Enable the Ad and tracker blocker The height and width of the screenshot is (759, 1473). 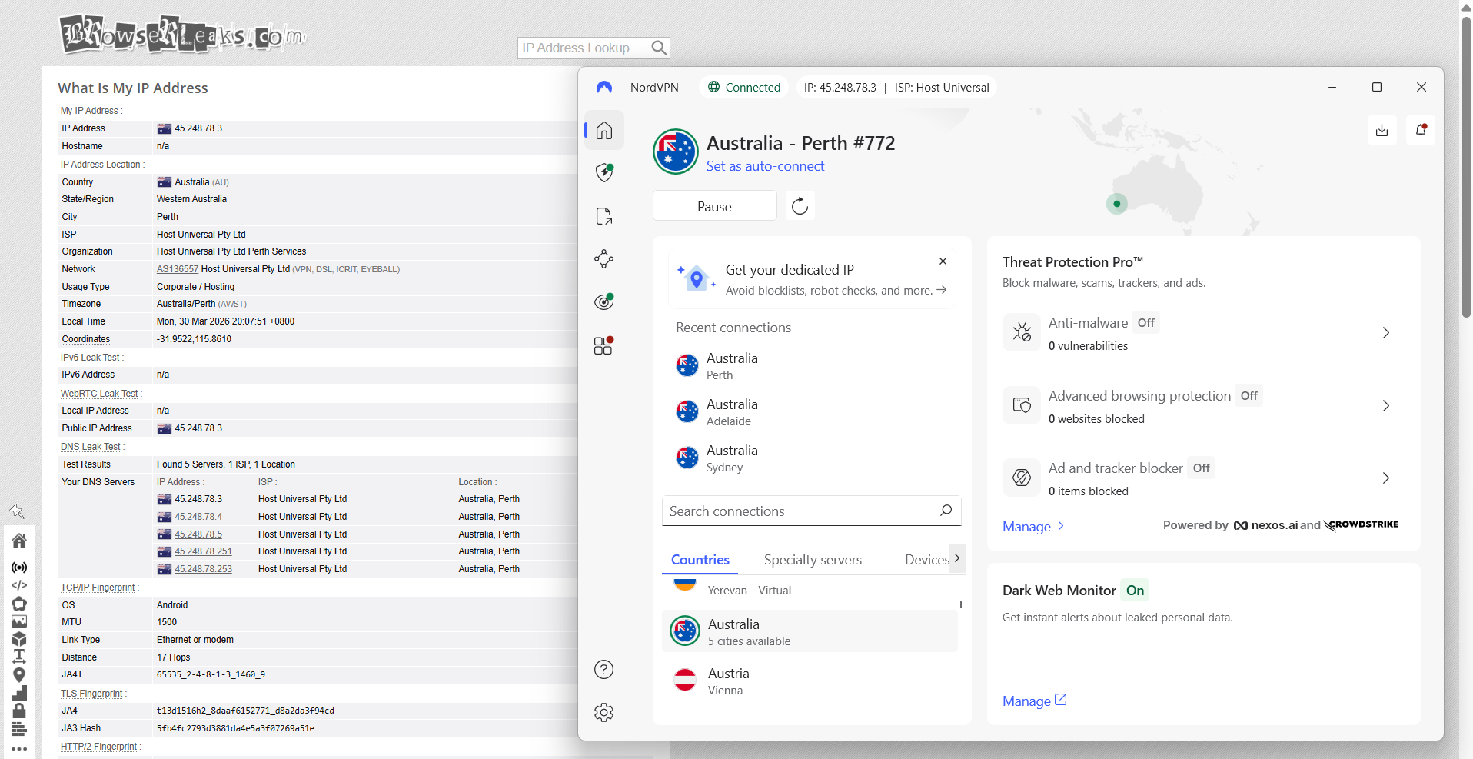point(1200,468)
